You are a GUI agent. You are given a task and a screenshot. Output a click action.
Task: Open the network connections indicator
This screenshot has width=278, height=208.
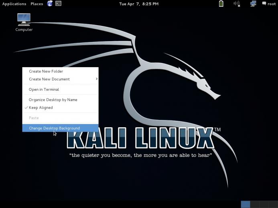[x=253, y=4]
